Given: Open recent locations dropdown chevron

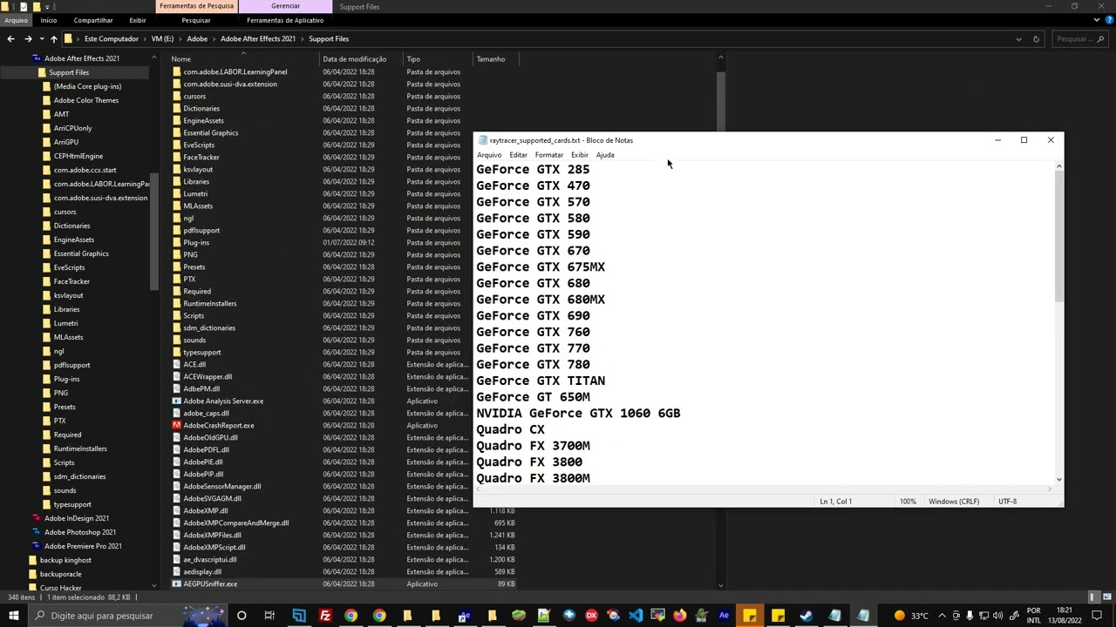Looking at the screenshot, I should pyautogui.click(x=41, y=39).
